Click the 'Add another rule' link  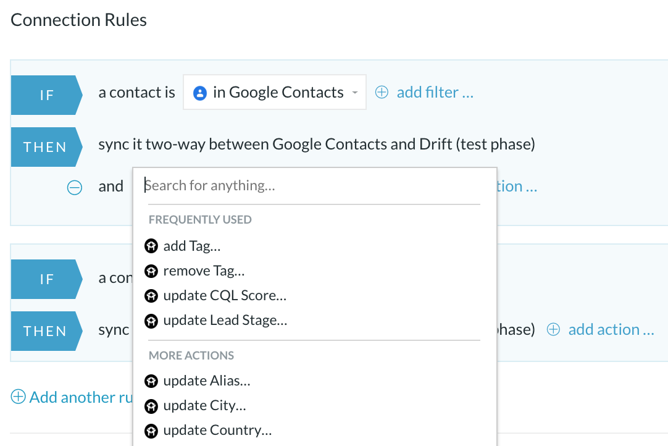point(81,397)
